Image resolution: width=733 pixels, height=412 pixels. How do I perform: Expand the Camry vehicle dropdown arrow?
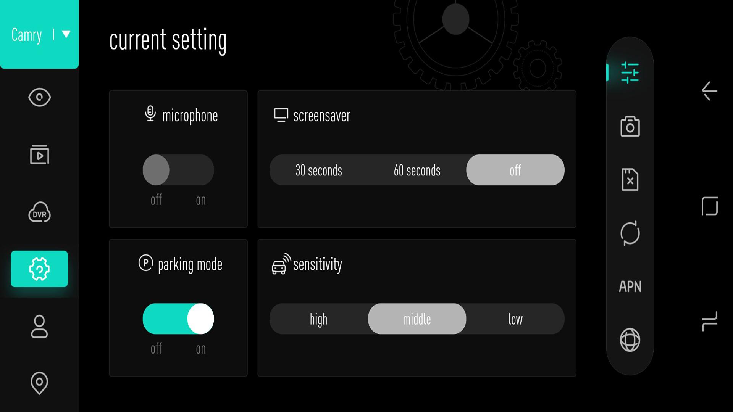(x=66, y=34)
